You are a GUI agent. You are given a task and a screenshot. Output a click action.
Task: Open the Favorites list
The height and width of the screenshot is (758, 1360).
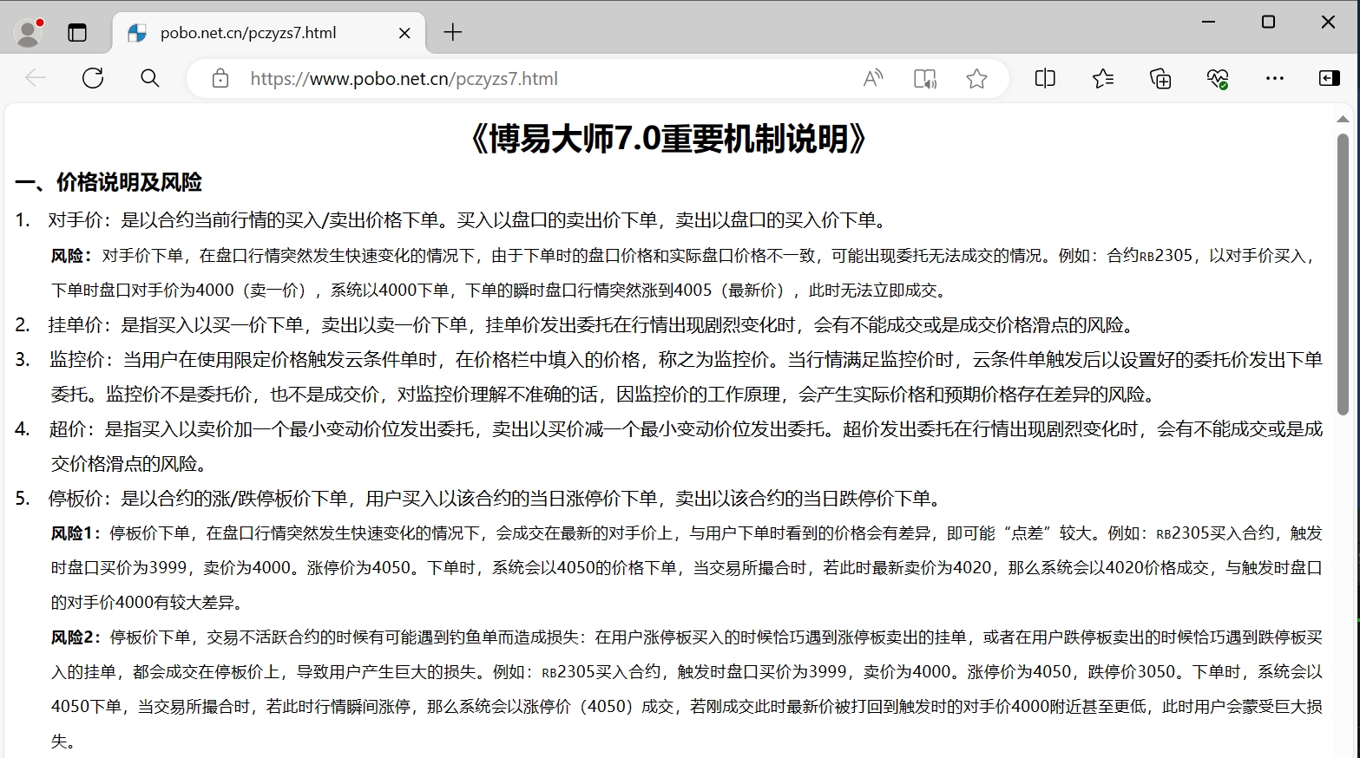1103,78
